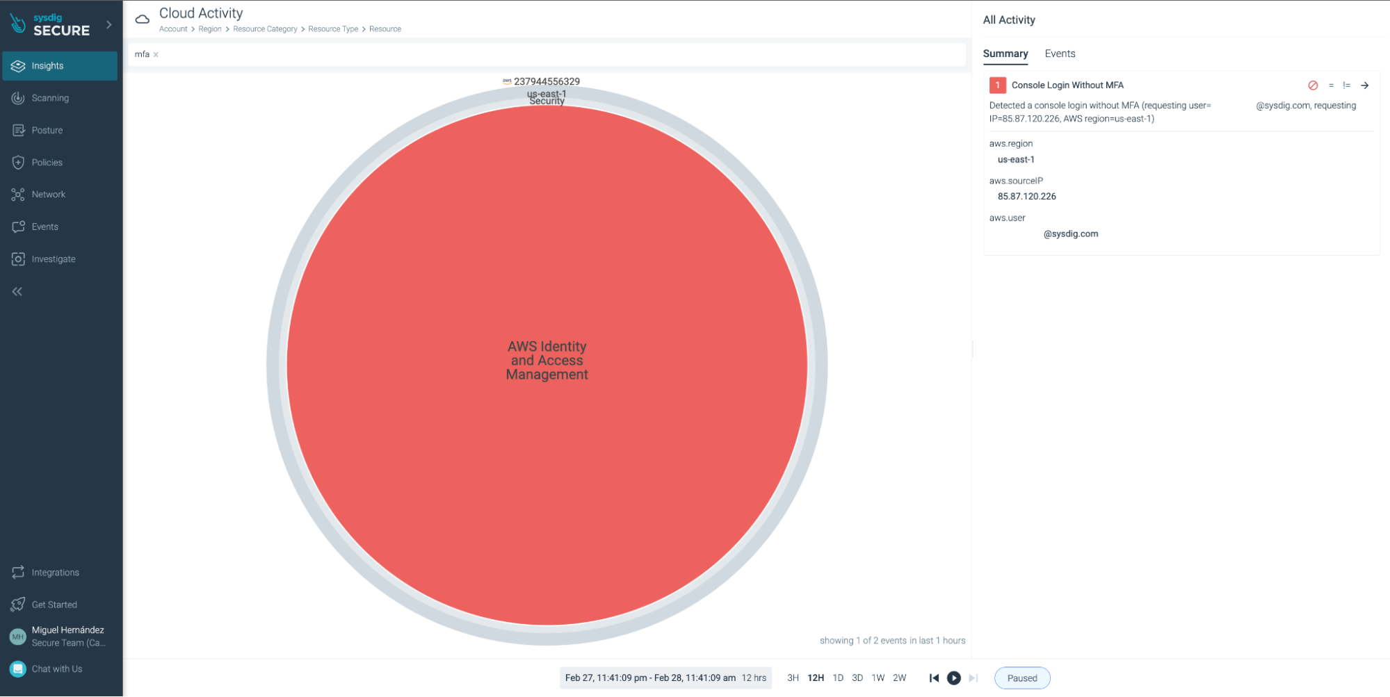Open Miguel Hernández user profile
Image resolution: width=1390 pixels, height=697 pixels.
pos(60,637)
